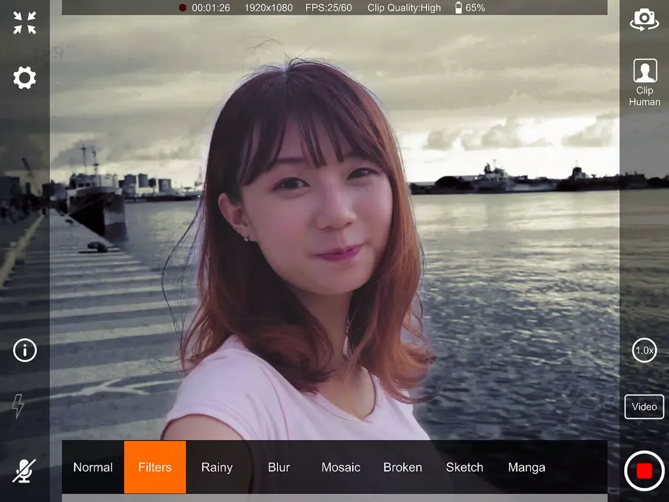The image size is (669, 502).
Task: Switch the Video mode button
Action: (644, 407)
